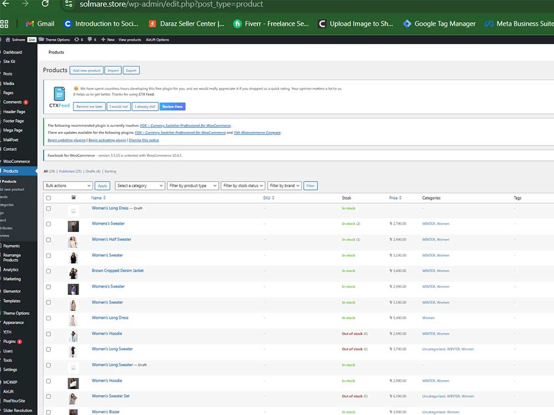Click Dismiss this notice link

(144, 140)
